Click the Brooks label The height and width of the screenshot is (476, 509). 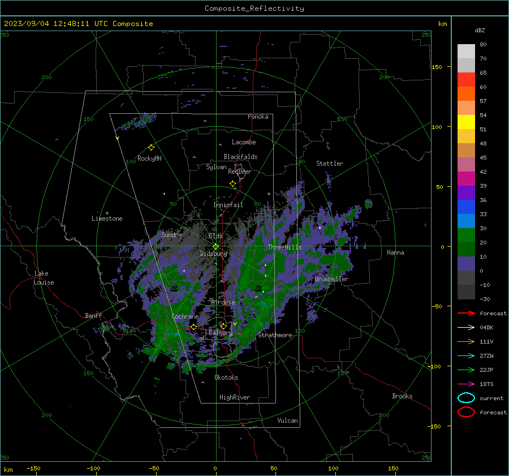[402, 396]
